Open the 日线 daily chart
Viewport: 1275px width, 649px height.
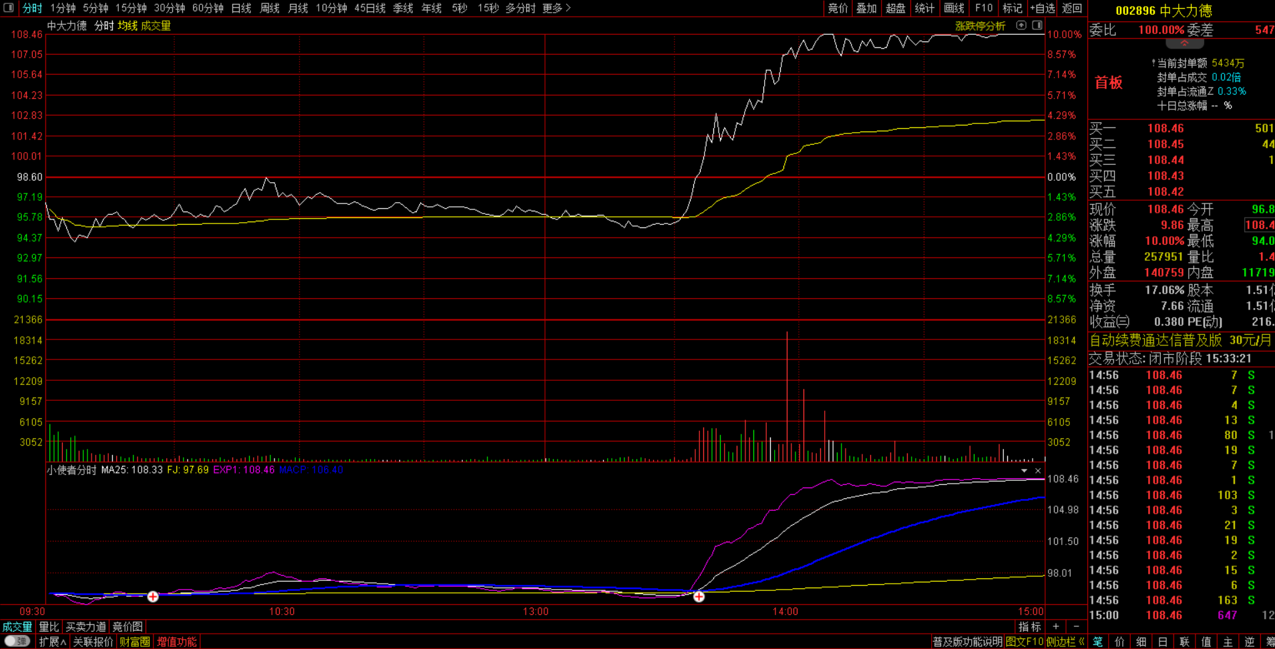point(241,8)
